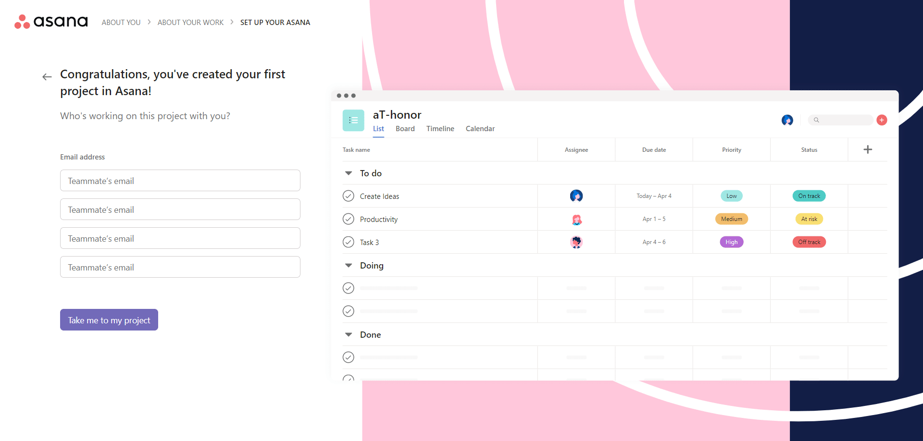Click the Apr 4 – 6 due date

654,242
